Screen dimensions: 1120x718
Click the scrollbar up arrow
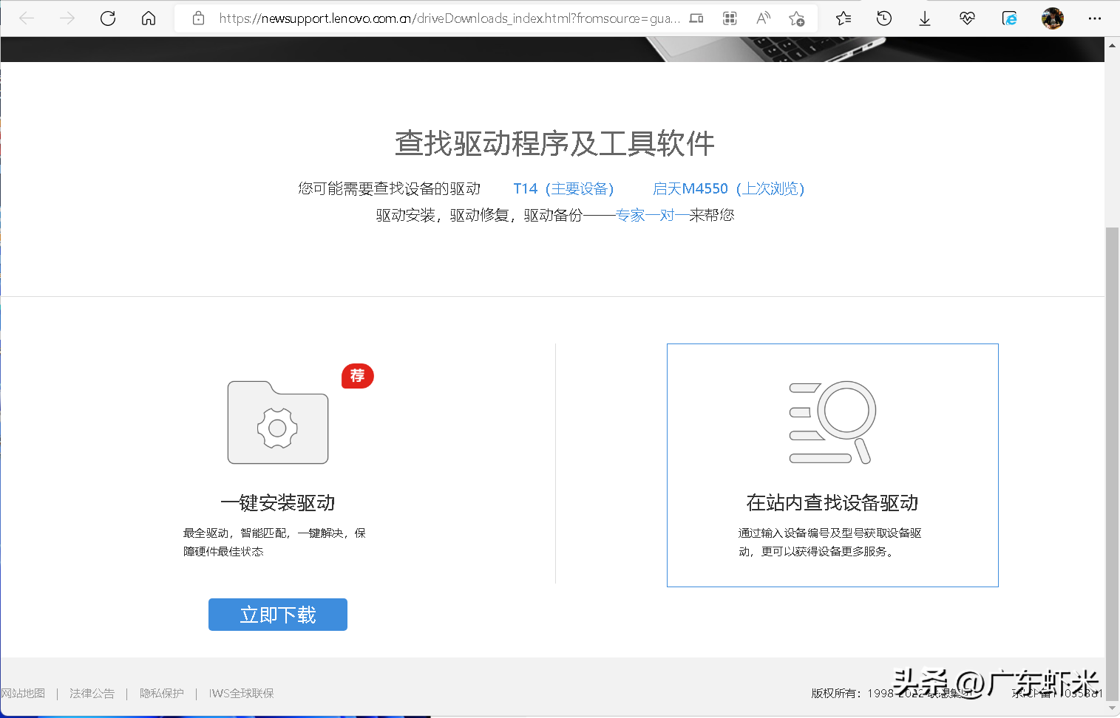point(1112,45)
